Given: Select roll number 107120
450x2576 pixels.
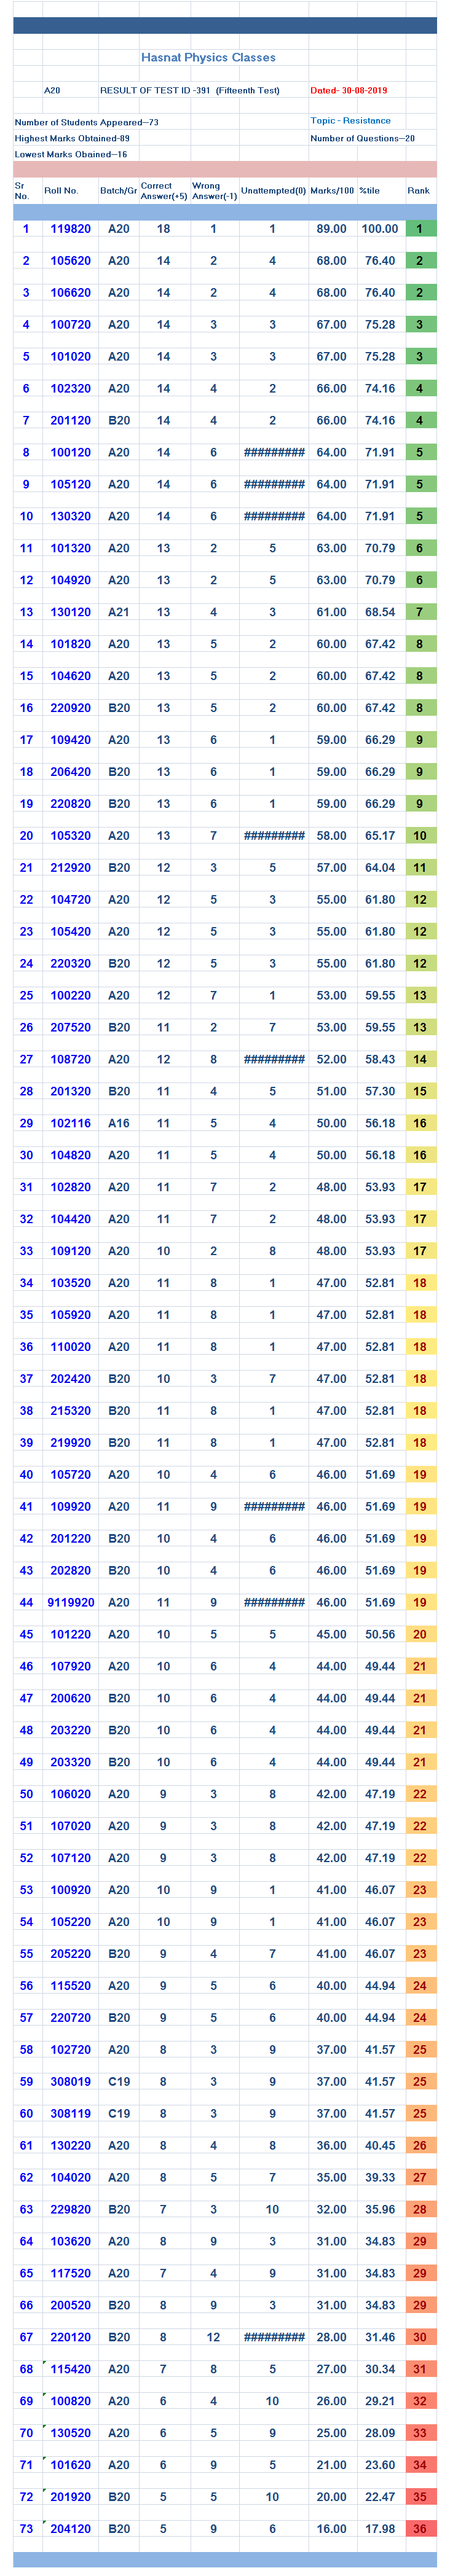Looking at the screenshot, I should click(71, 1859).
